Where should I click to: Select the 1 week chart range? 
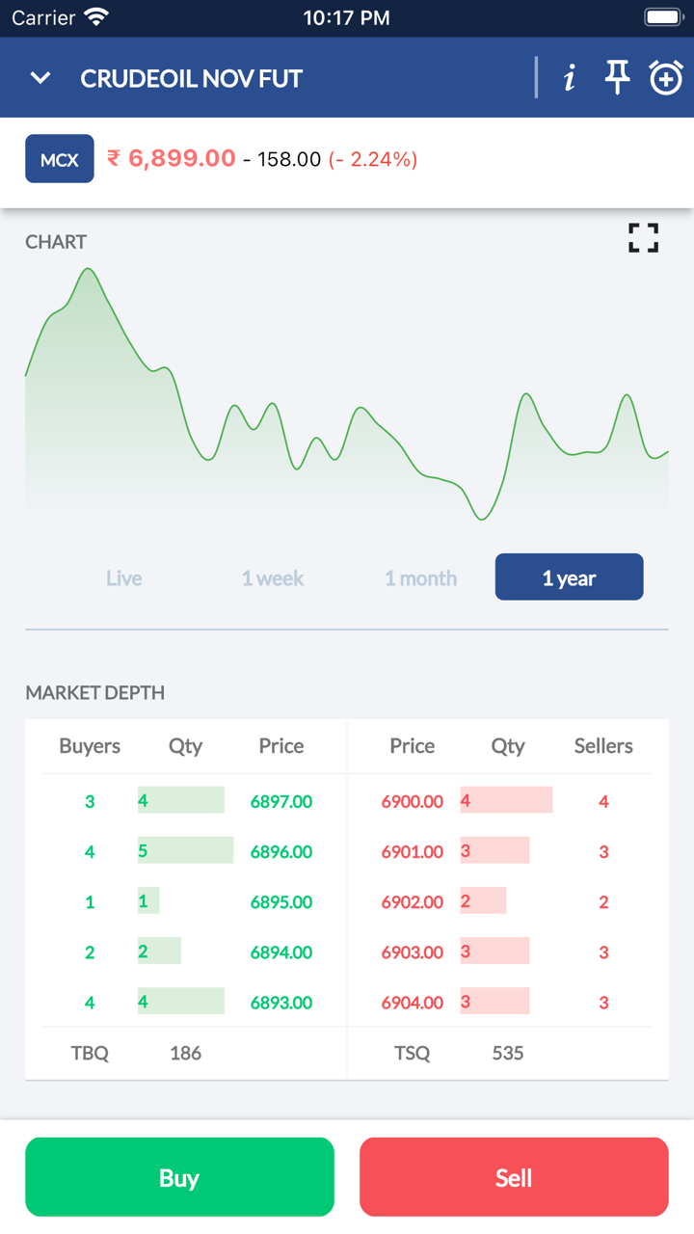point(273,578)
